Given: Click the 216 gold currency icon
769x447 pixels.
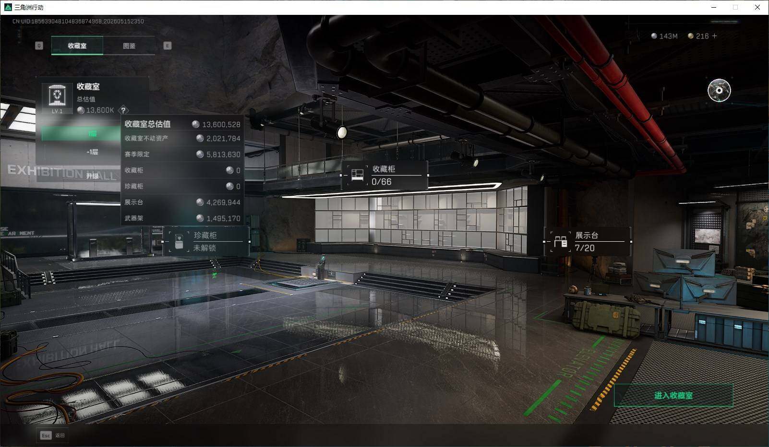Looking at the screenshot, I should [x=691, y=36].
